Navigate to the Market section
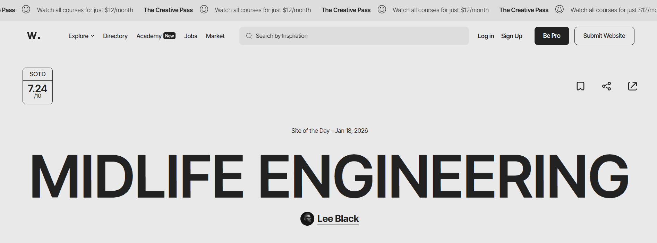This screenshot has width=657, height=243. pyautogui.click(x=215, y=36)
